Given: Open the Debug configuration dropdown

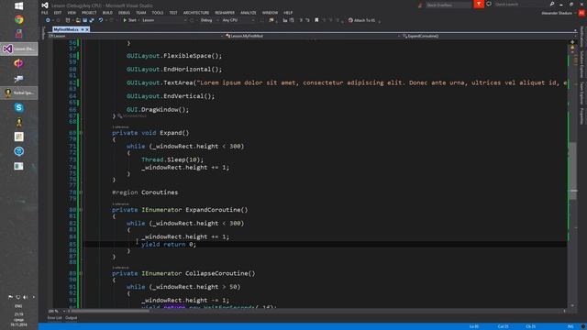Looking at the screenshot, I should tap(209, 20).
